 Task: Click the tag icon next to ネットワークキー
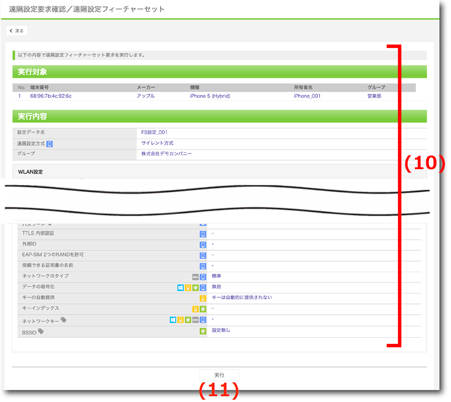[x=64, y=320]
